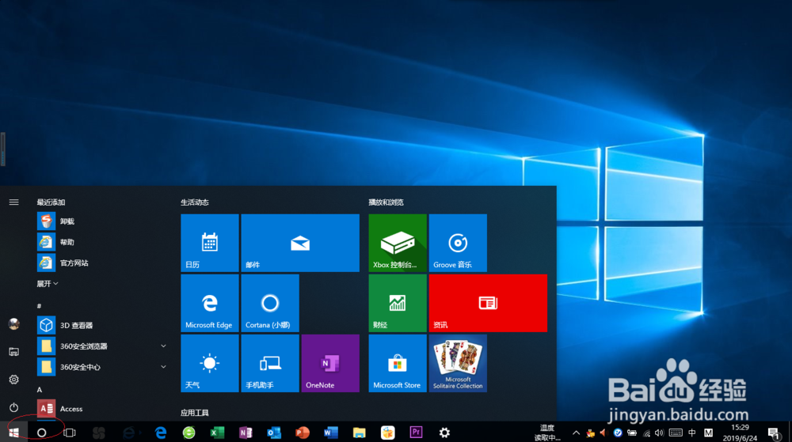The image size is (792, 442).
Task: Click the Power icon in Start
Action: 13,407
